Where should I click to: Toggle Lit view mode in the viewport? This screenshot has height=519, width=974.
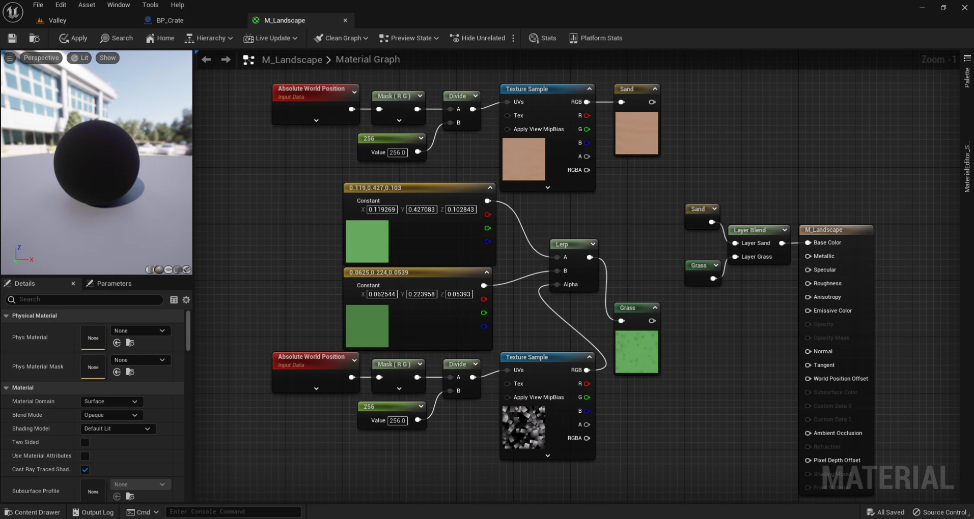(x=80, y=58)
